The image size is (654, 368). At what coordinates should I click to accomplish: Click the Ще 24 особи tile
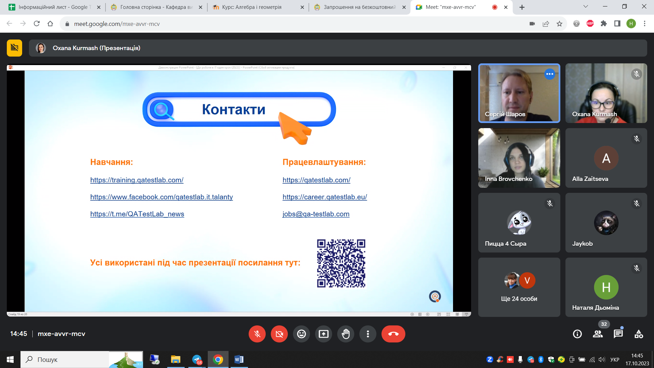pyautogui.click(x=519, y=287)
